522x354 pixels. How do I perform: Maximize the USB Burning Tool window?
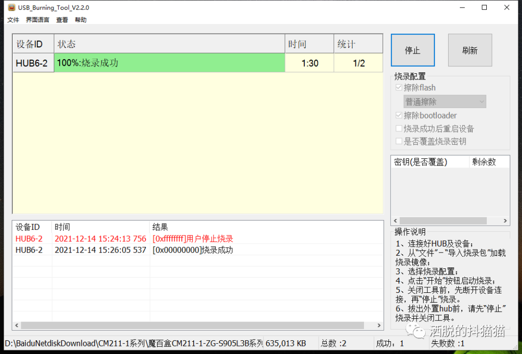pos(484,8)
